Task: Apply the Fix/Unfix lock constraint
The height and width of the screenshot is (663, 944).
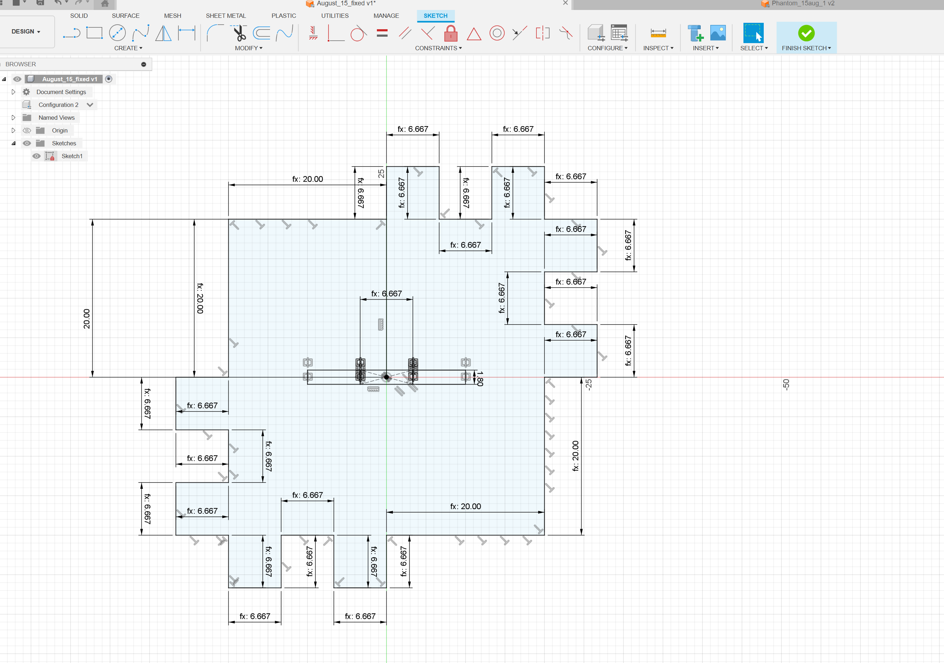Action: pos(451,33)
